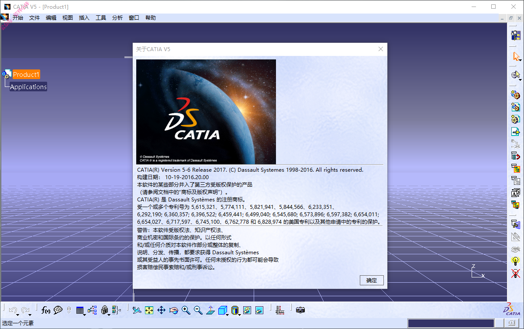Click the Graph Tree Reordering icon

516,168
